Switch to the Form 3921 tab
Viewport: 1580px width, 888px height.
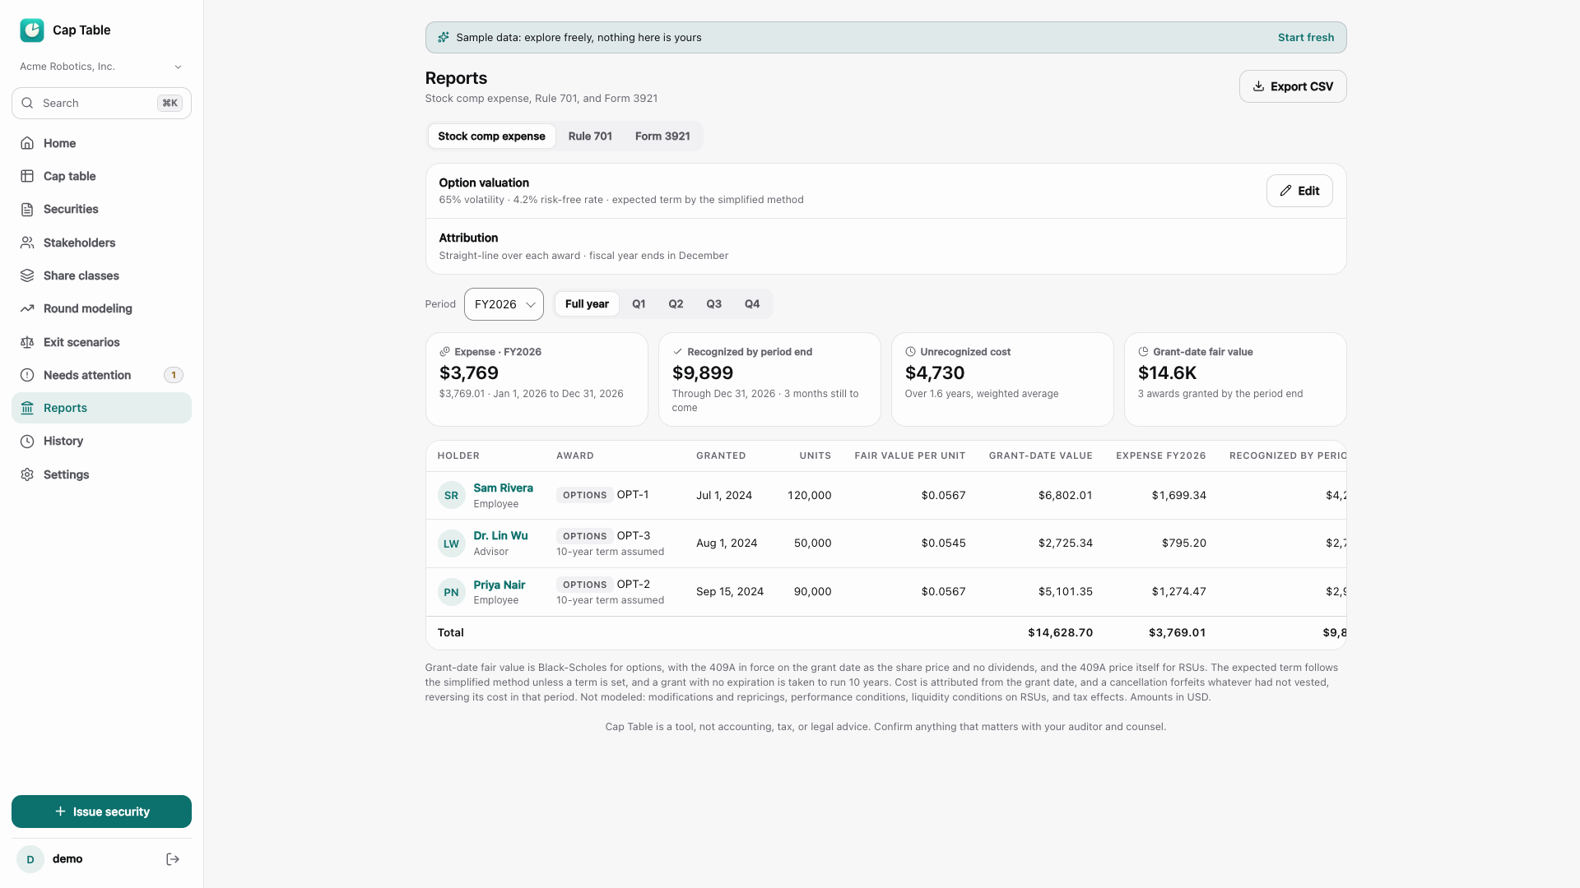[662, 136]
